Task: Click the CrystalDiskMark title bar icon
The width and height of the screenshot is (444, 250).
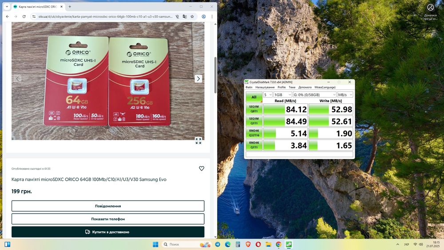Action: pyautogui.click(x=246, y=82)
